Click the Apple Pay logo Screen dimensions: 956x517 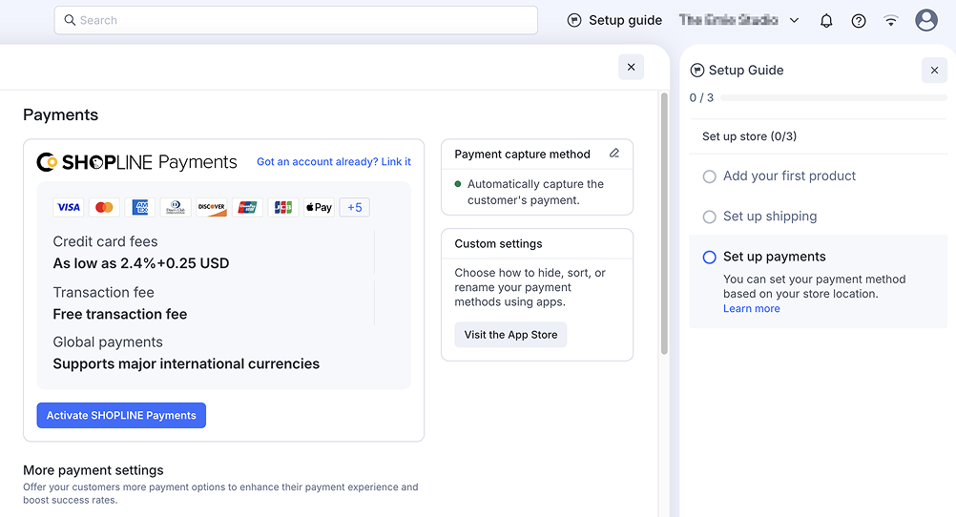coord(319,207)
